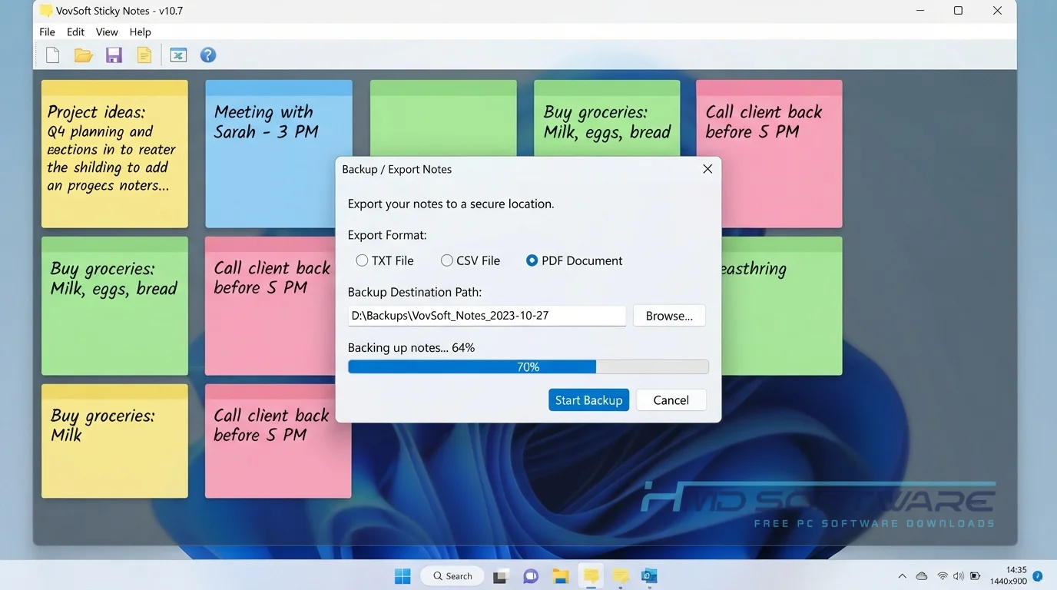Click the 'Backing up notes... 64%' status text
The width and height of the screenshot is (1057, 590).
point(411,348)
